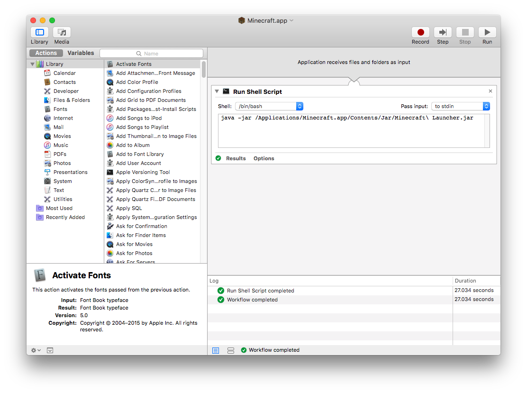
Task: Select the Fonts category icon
Action: [x=47, y=109]
